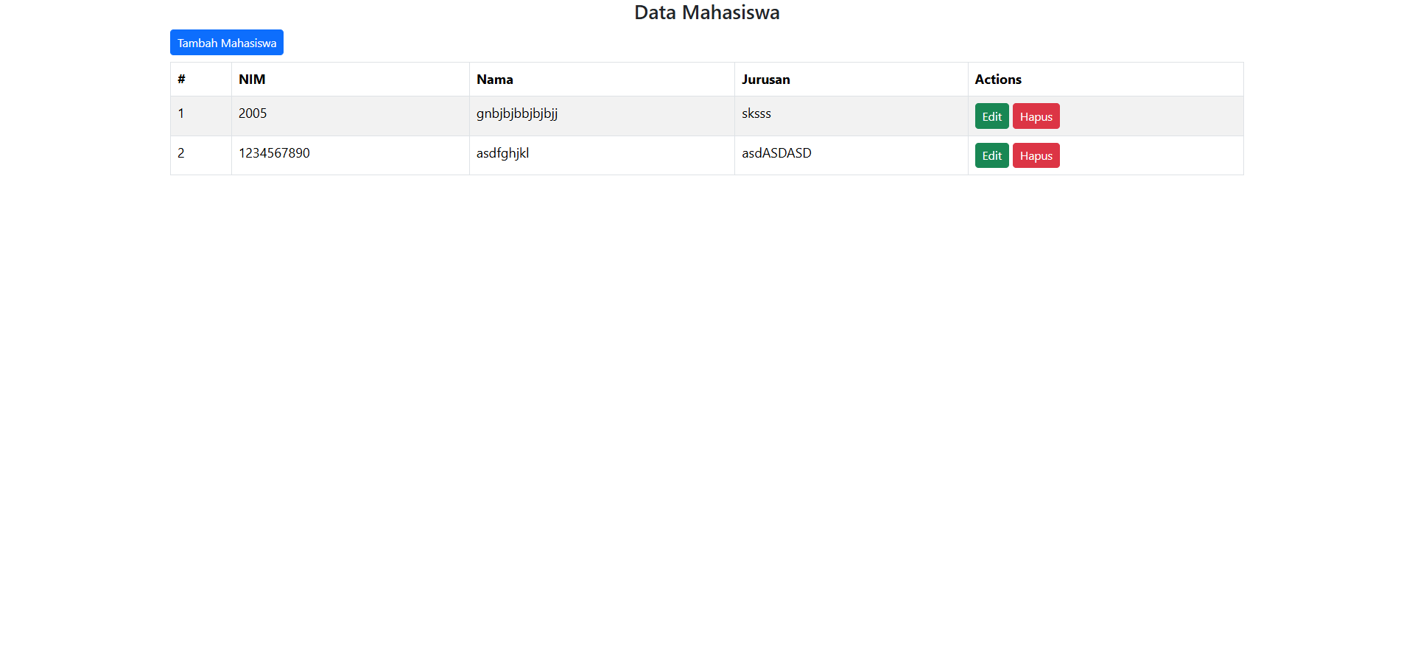Image resolution: width=1412 pixels, height=665 pixels.
Task: Select the Jurusan column header
Action: point(765,80)
